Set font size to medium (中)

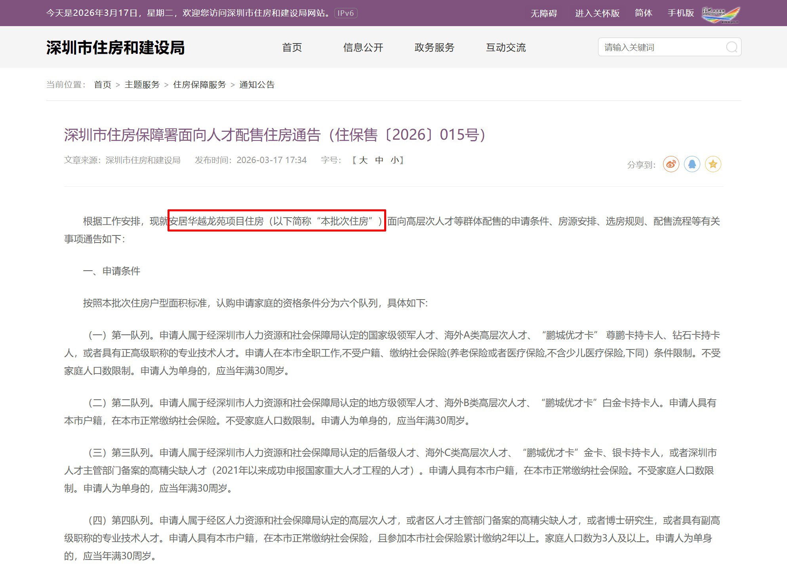379,160
